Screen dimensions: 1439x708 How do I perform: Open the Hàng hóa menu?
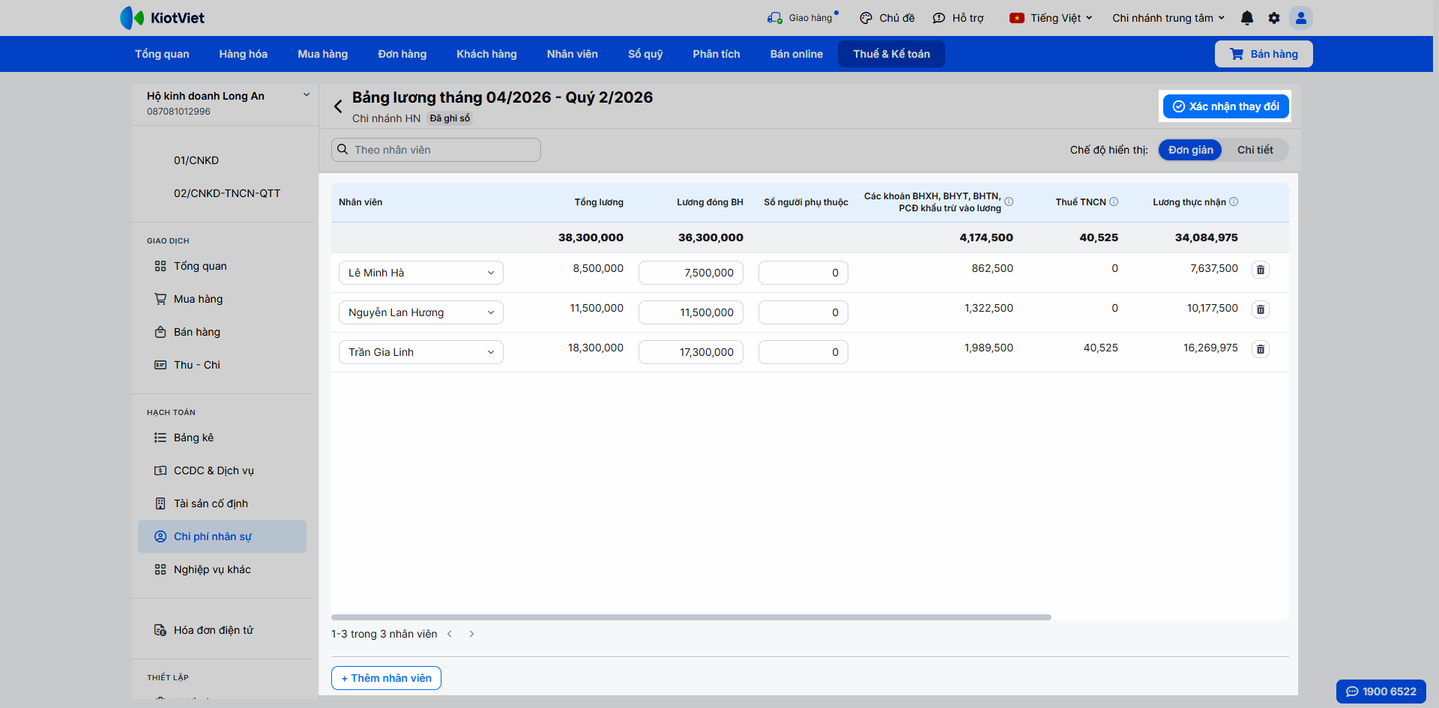coord(243,54)
